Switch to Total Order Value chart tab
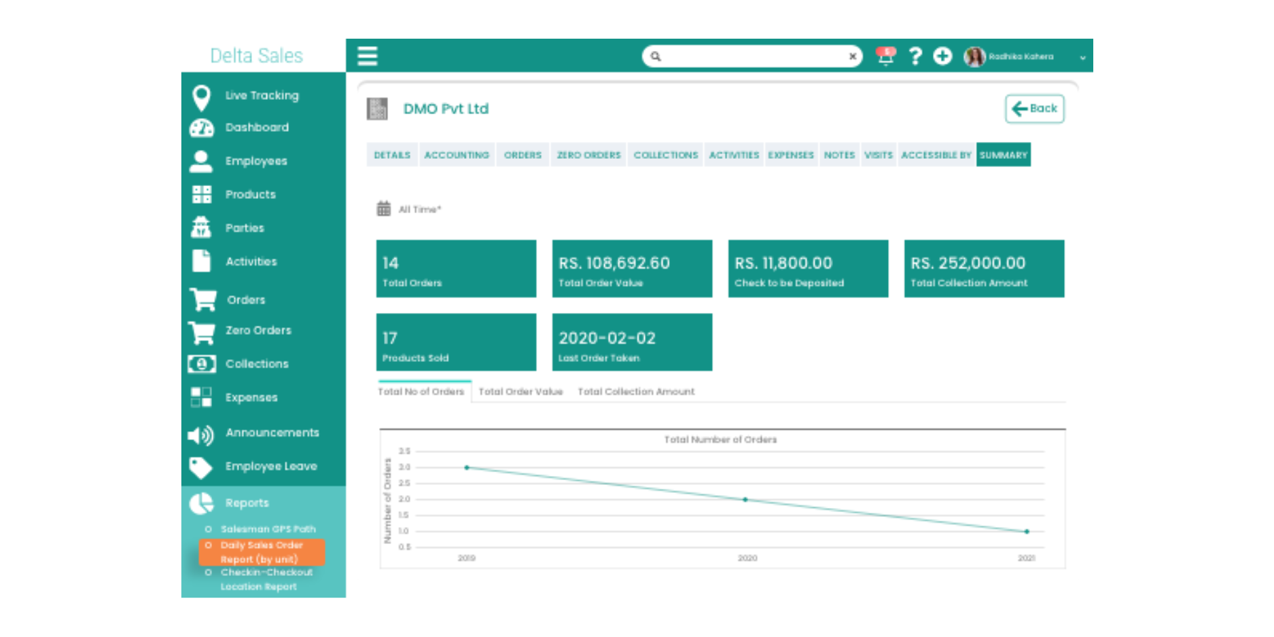Screen dimensions: 1274x637 520,392
